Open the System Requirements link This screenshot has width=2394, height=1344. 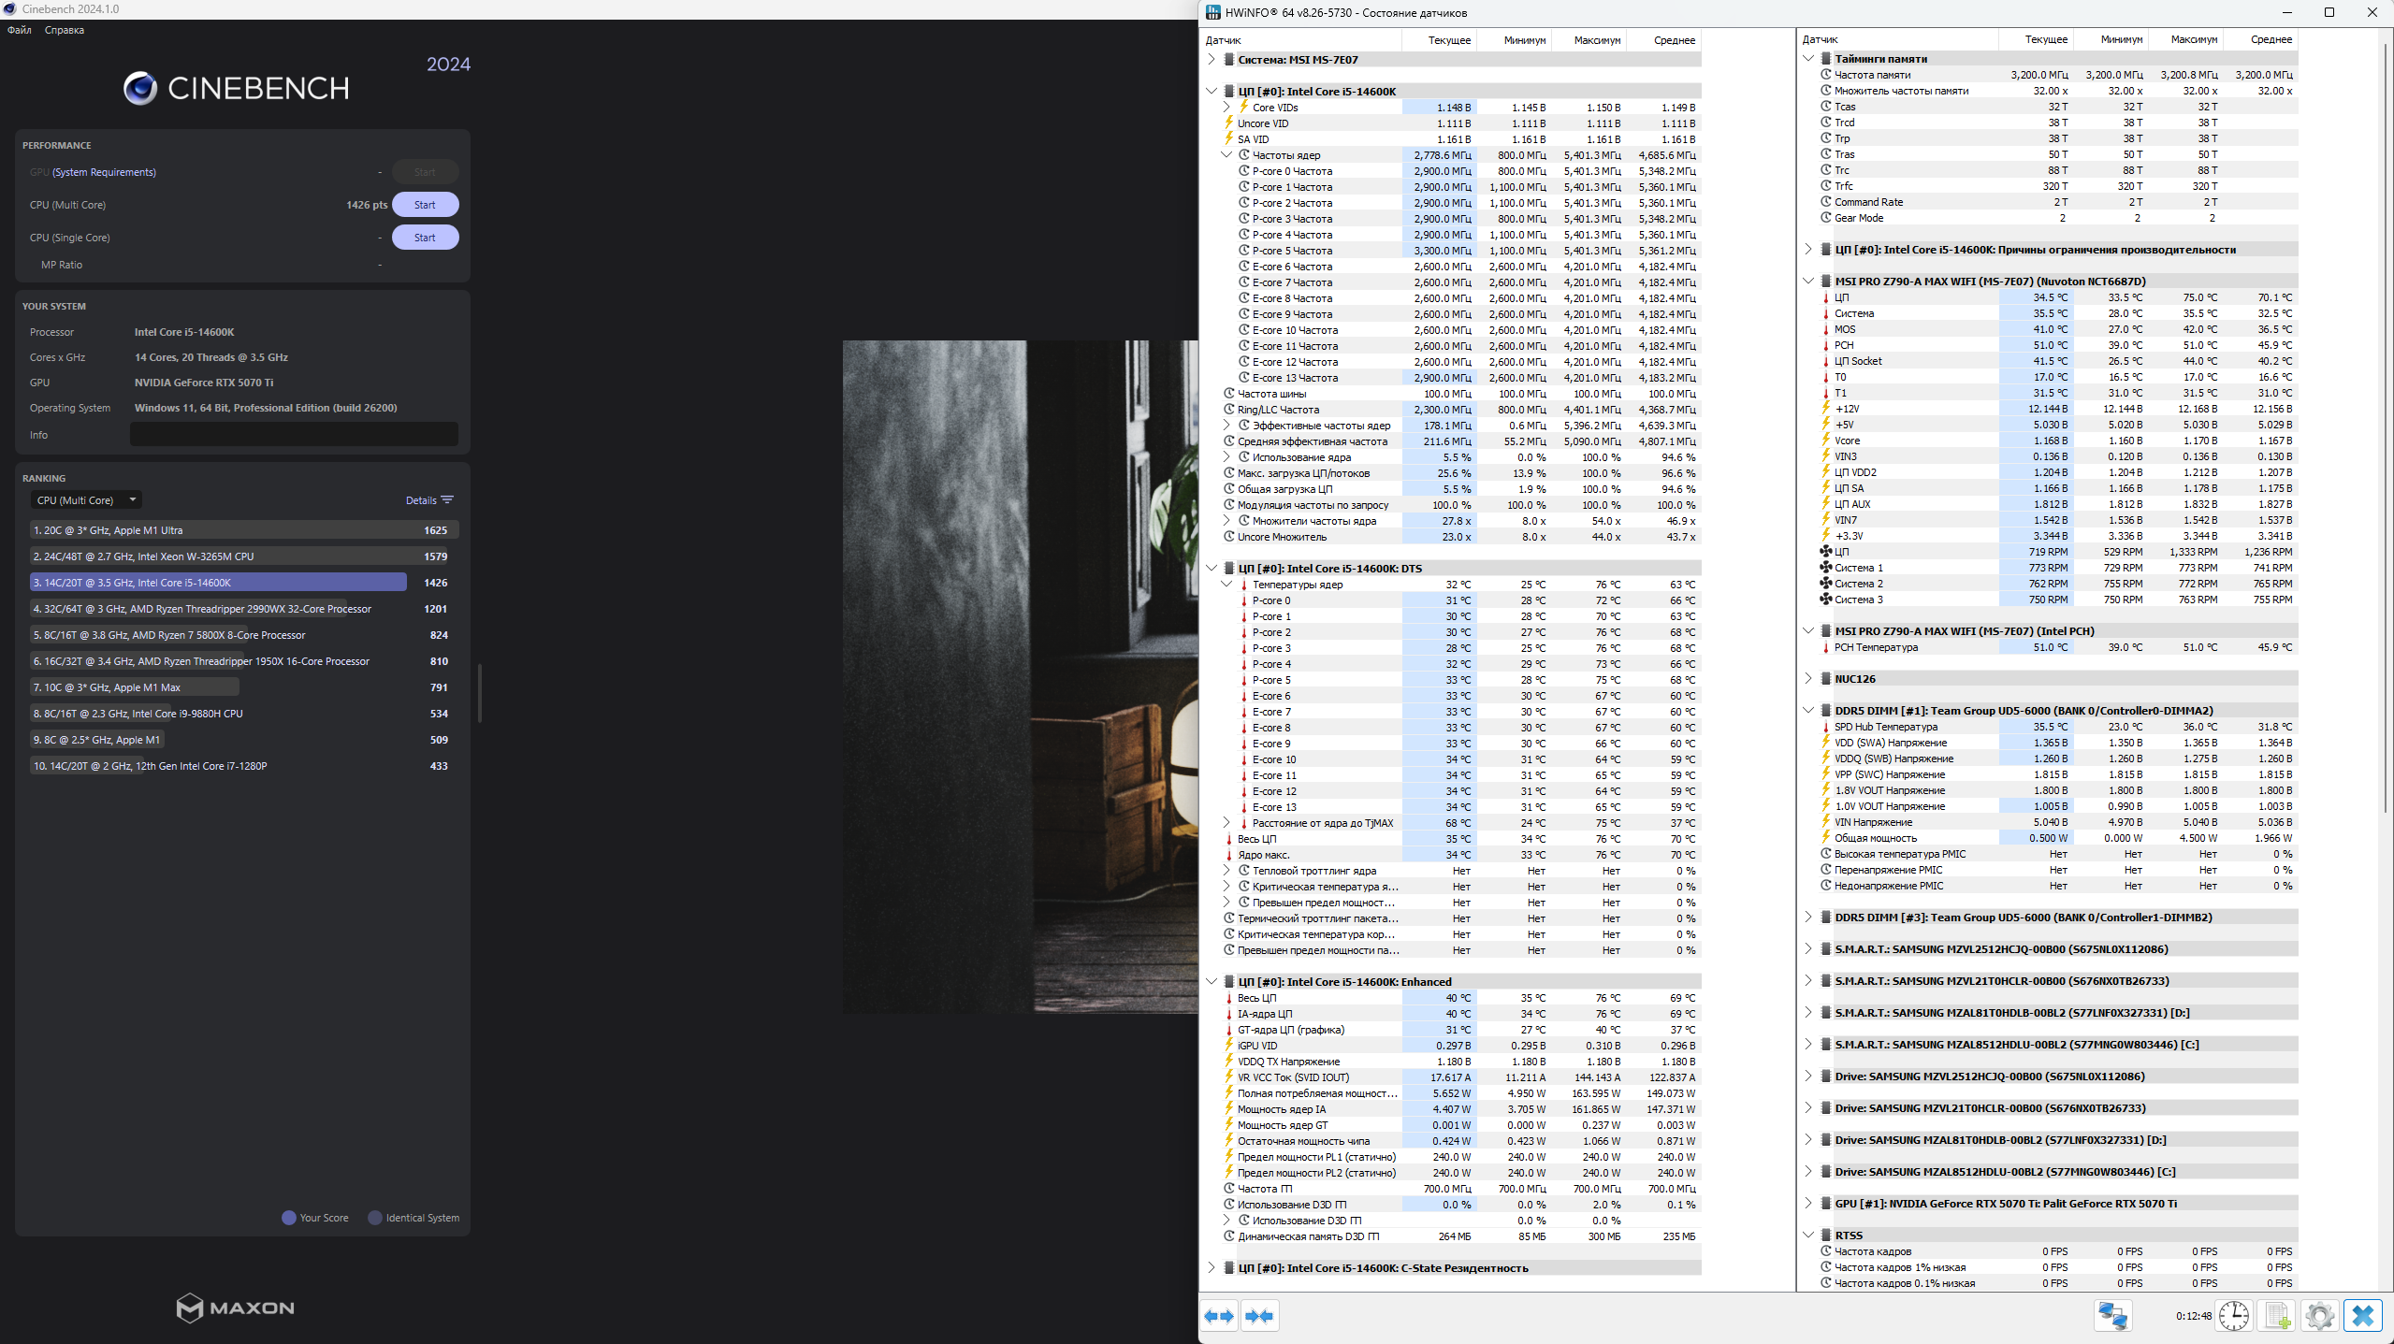point(104,172)
